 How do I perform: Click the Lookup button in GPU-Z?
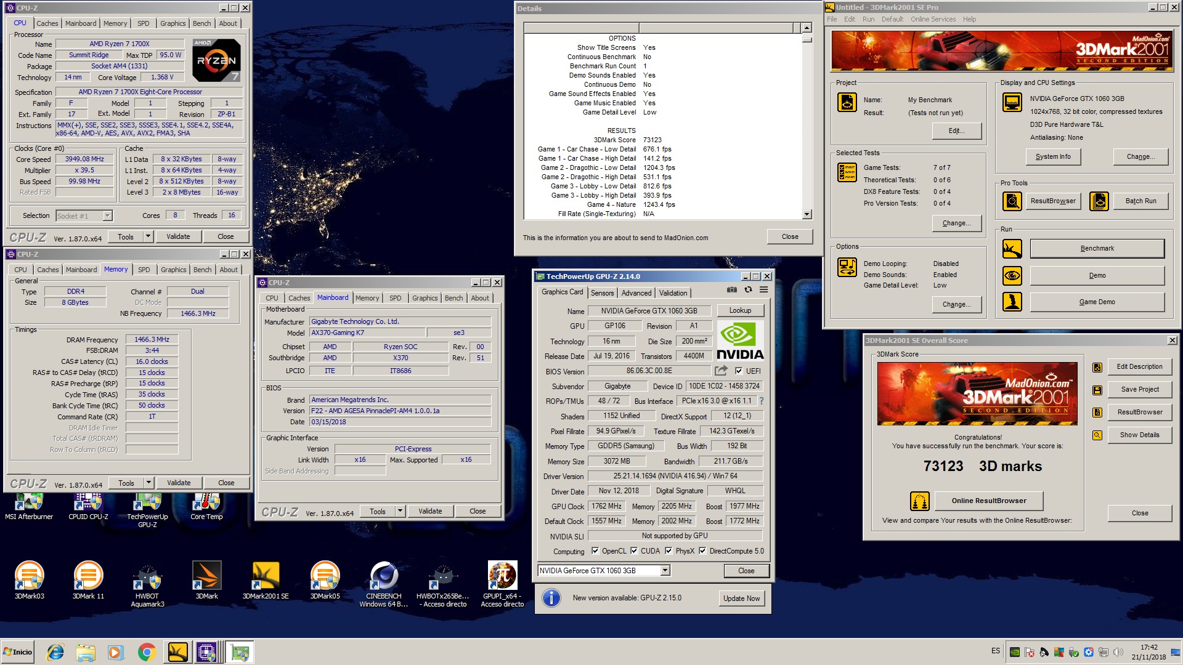[740, 310]
